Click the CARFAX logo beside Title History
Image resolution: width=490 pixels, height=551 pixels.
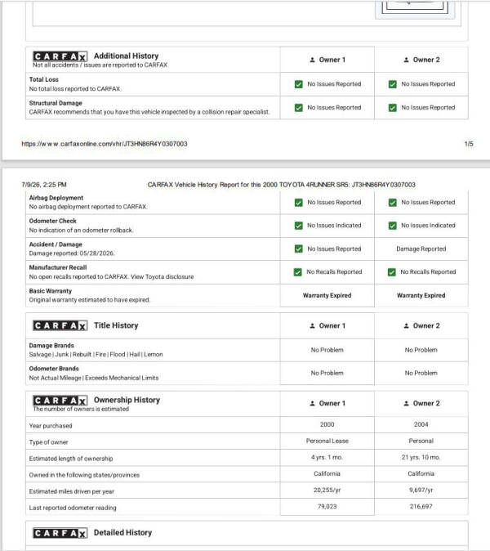[x=60, y=325]
